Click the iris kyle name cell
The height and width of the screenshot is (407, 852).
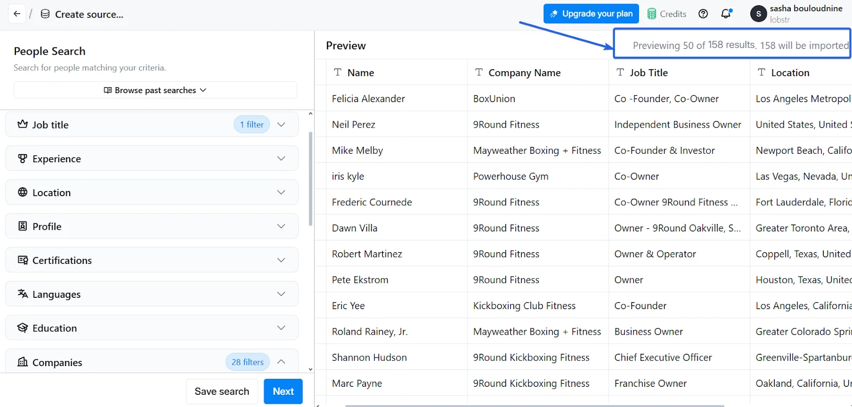[397, 176]
